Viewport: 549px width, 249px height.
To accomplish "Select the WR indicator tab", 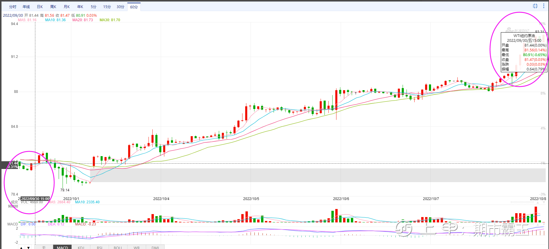I will pyautogui.click(x=137, y=247).
